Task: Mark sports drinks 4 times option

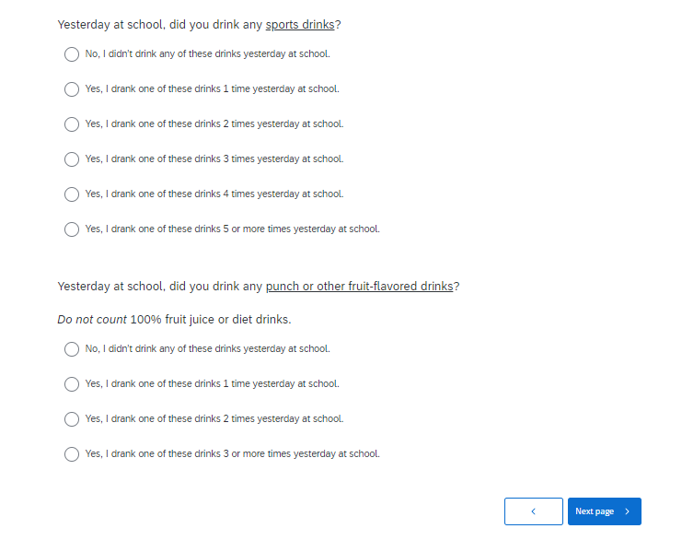Action: [72, 194]
